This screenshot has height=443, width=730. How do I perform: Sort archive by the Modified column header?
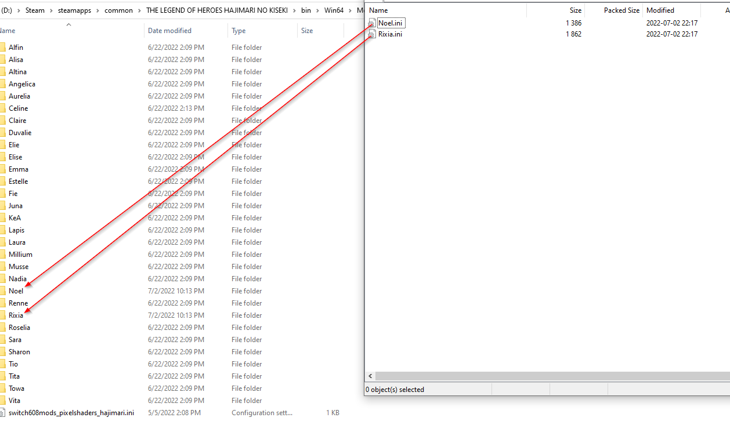click(x=660, y=10)
